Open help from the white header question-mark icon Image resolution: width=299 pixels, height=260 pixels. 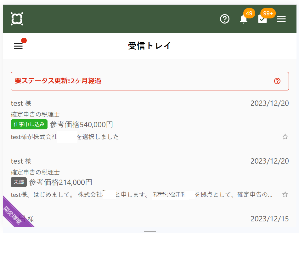[x=224, y=19]
